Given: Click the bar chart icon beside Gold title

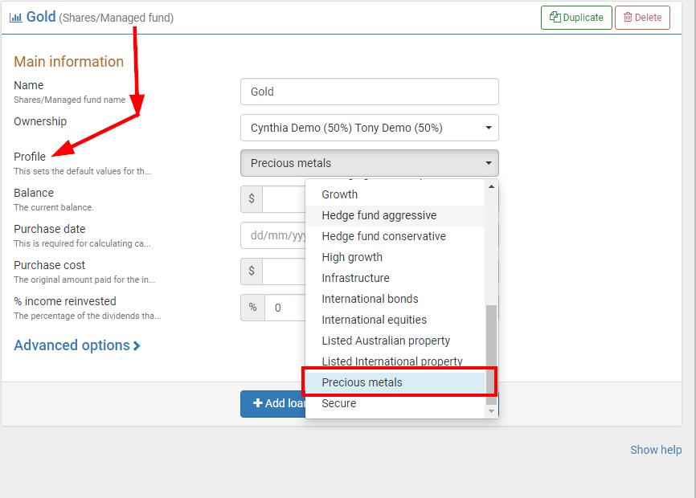Looking at the screenshot, I should 15,17.
